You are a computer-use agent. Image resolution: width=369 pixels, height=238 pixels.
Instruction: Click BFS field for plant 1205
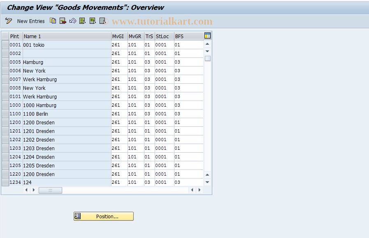[188, 165]
